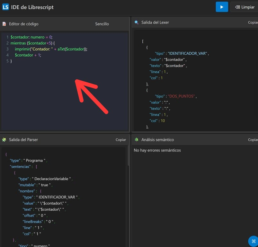The image size is (258, 247).
Task: Click the magnifier icon beside Salida del Lexer
Action: tap(137, 23)
